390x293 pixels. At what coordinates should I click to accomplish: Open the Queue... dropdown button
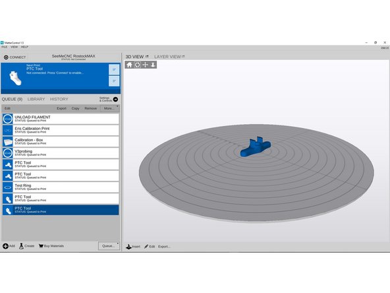[x=109, y=246]
